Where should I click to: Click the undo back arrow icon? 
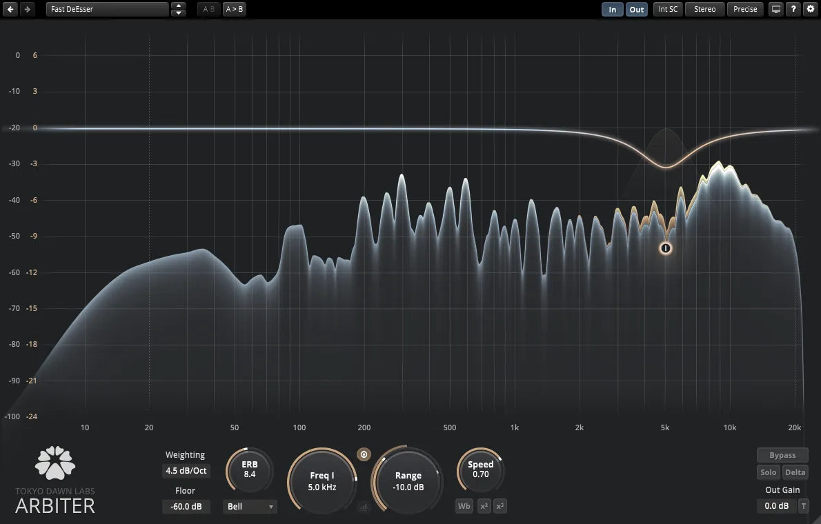11,9
